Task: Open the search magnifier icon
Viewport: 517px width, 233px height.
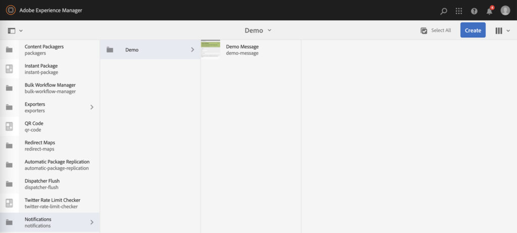Action: pyautogui.click(x=443, y=11)
